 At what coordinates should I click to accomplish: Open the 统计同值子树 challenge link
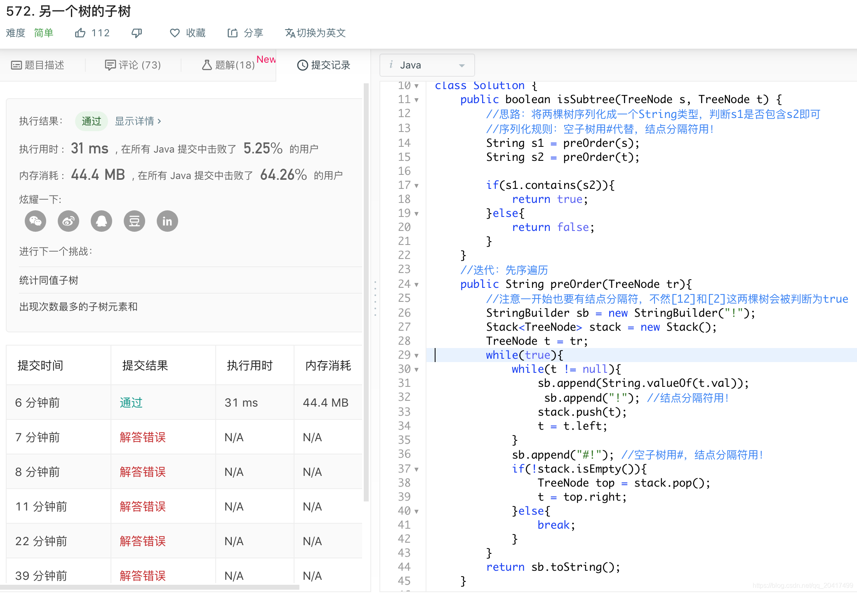(47, 280)
